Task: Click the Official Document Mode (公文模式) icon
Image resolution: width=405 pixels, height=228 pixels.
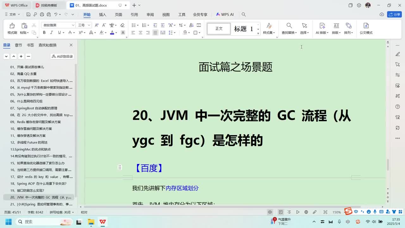Action: tap(366, 26)
